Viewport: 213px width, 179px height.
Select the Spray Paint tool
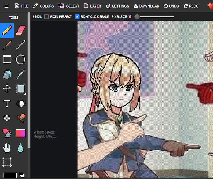click(x=7, y=133)
